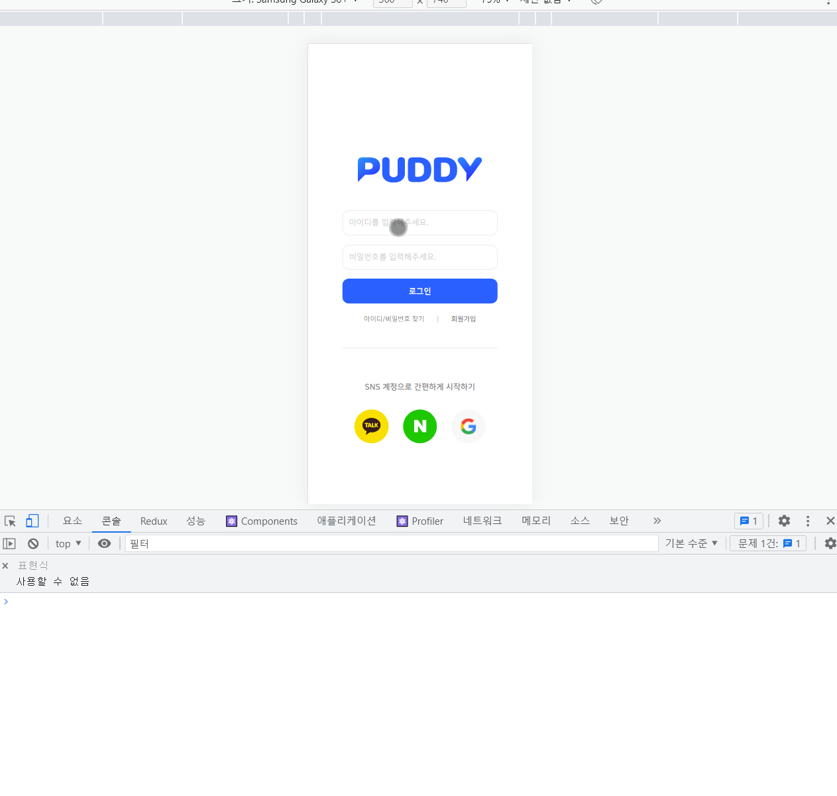Expand more DevTools tabs chevron
The height and width of the screenshot is (796, 837).
point(657,521)
